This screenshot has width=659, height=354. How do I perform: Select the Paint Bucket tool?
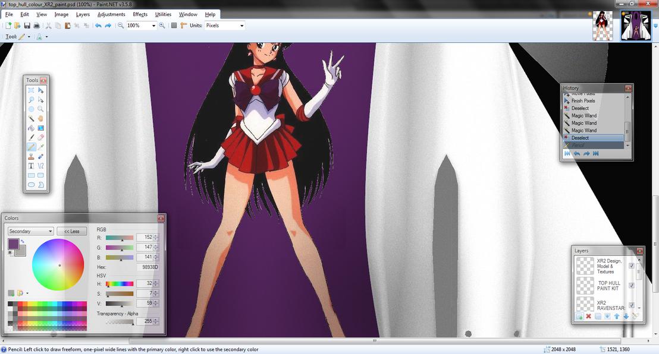tap(31, 128)
